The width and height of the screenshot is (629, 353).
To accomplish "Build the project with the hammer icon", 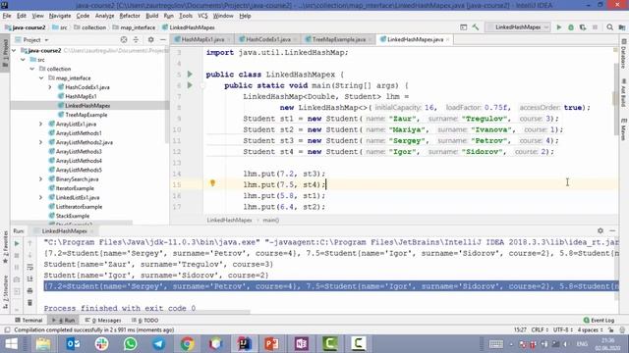I will coord(476,27).
